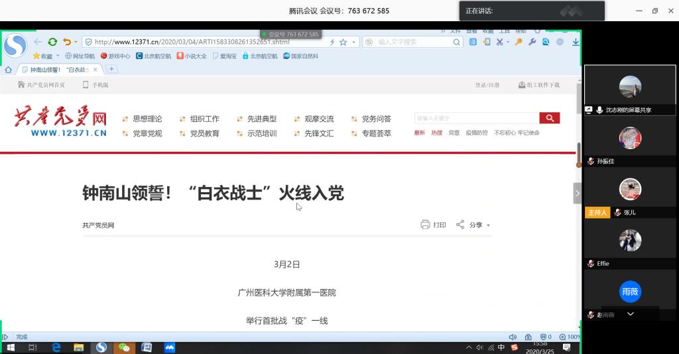Open 思想理论 navigation menu item
This screenshot has width=679, height=354.
point(147,119)
